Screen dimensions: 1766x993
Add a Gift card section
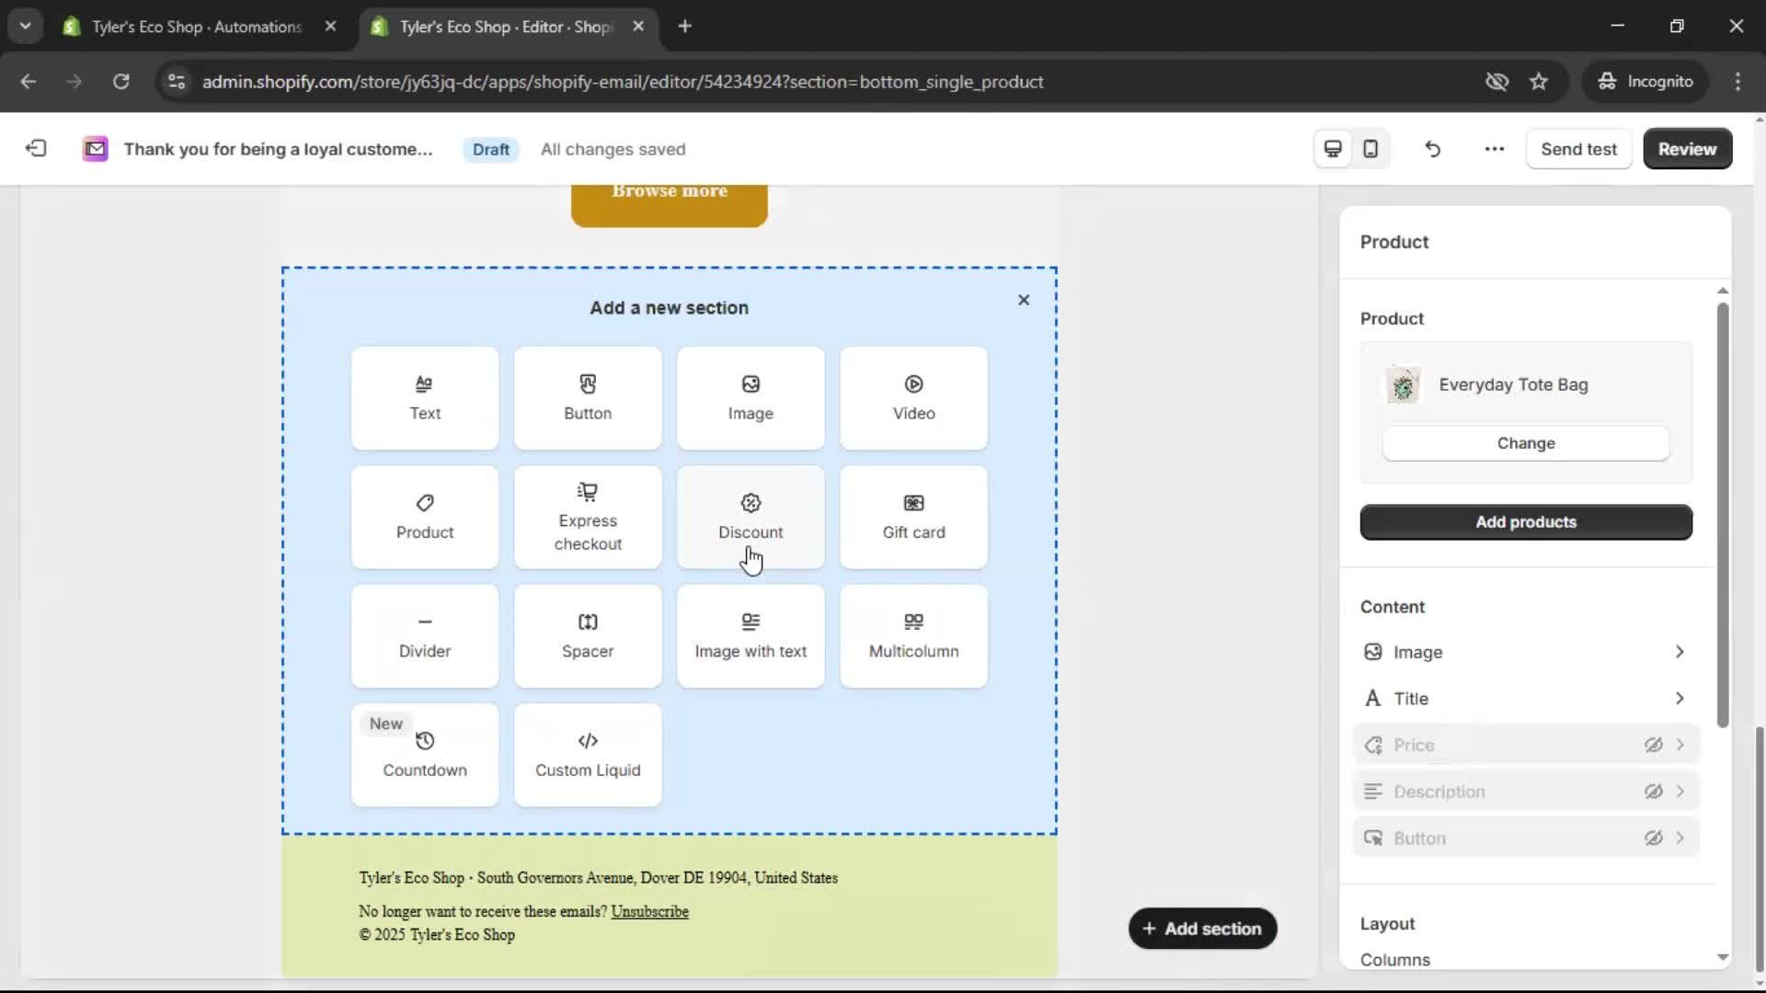(912, 517)
